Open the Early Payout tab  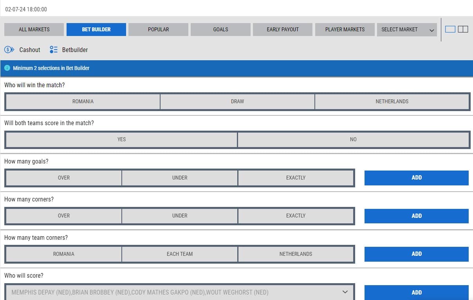(282, 30)
